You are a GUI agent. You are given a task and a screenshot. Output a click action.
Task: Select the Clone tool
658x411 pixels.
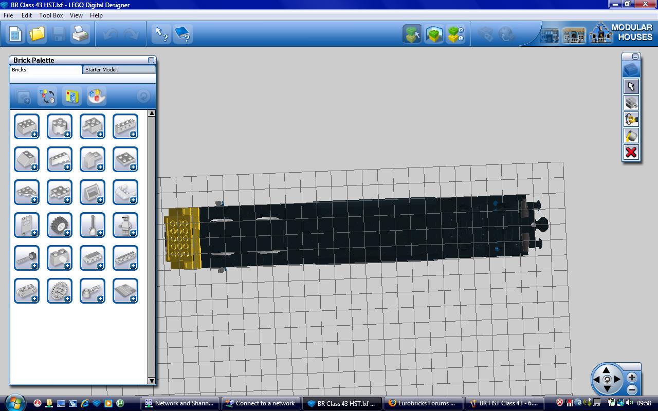[x=631, y=103]
